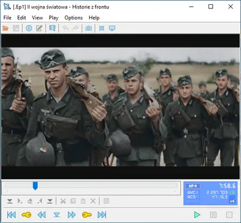
Task: Click the current time 7:58.6 display
Action: [227, 186]
